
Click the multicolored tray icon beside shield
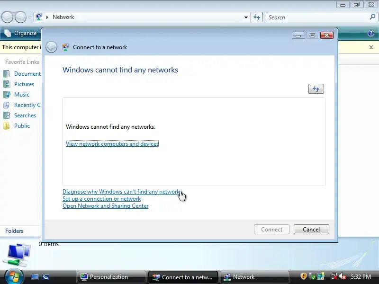click(321, 276)
